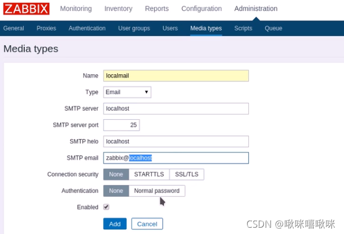Image resolution: width=344 pixels, height=234 pixels.
Task: Open the Authentication submenu in navigation bar
Action: (x=87, y=28)
